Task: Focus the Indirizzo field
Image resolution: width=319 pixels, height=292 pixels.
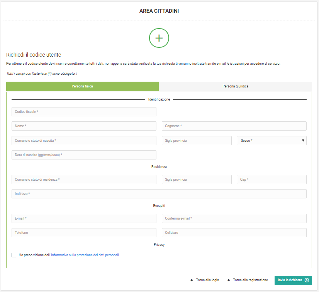Action: pos(159,194)
